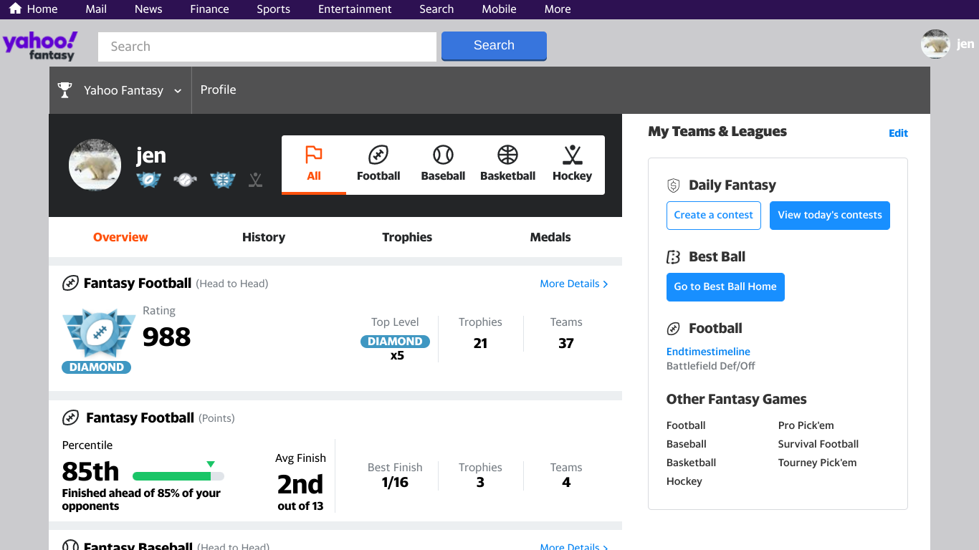Click the trophy icon beside Yahoo Fantasy

coord(65,90)
